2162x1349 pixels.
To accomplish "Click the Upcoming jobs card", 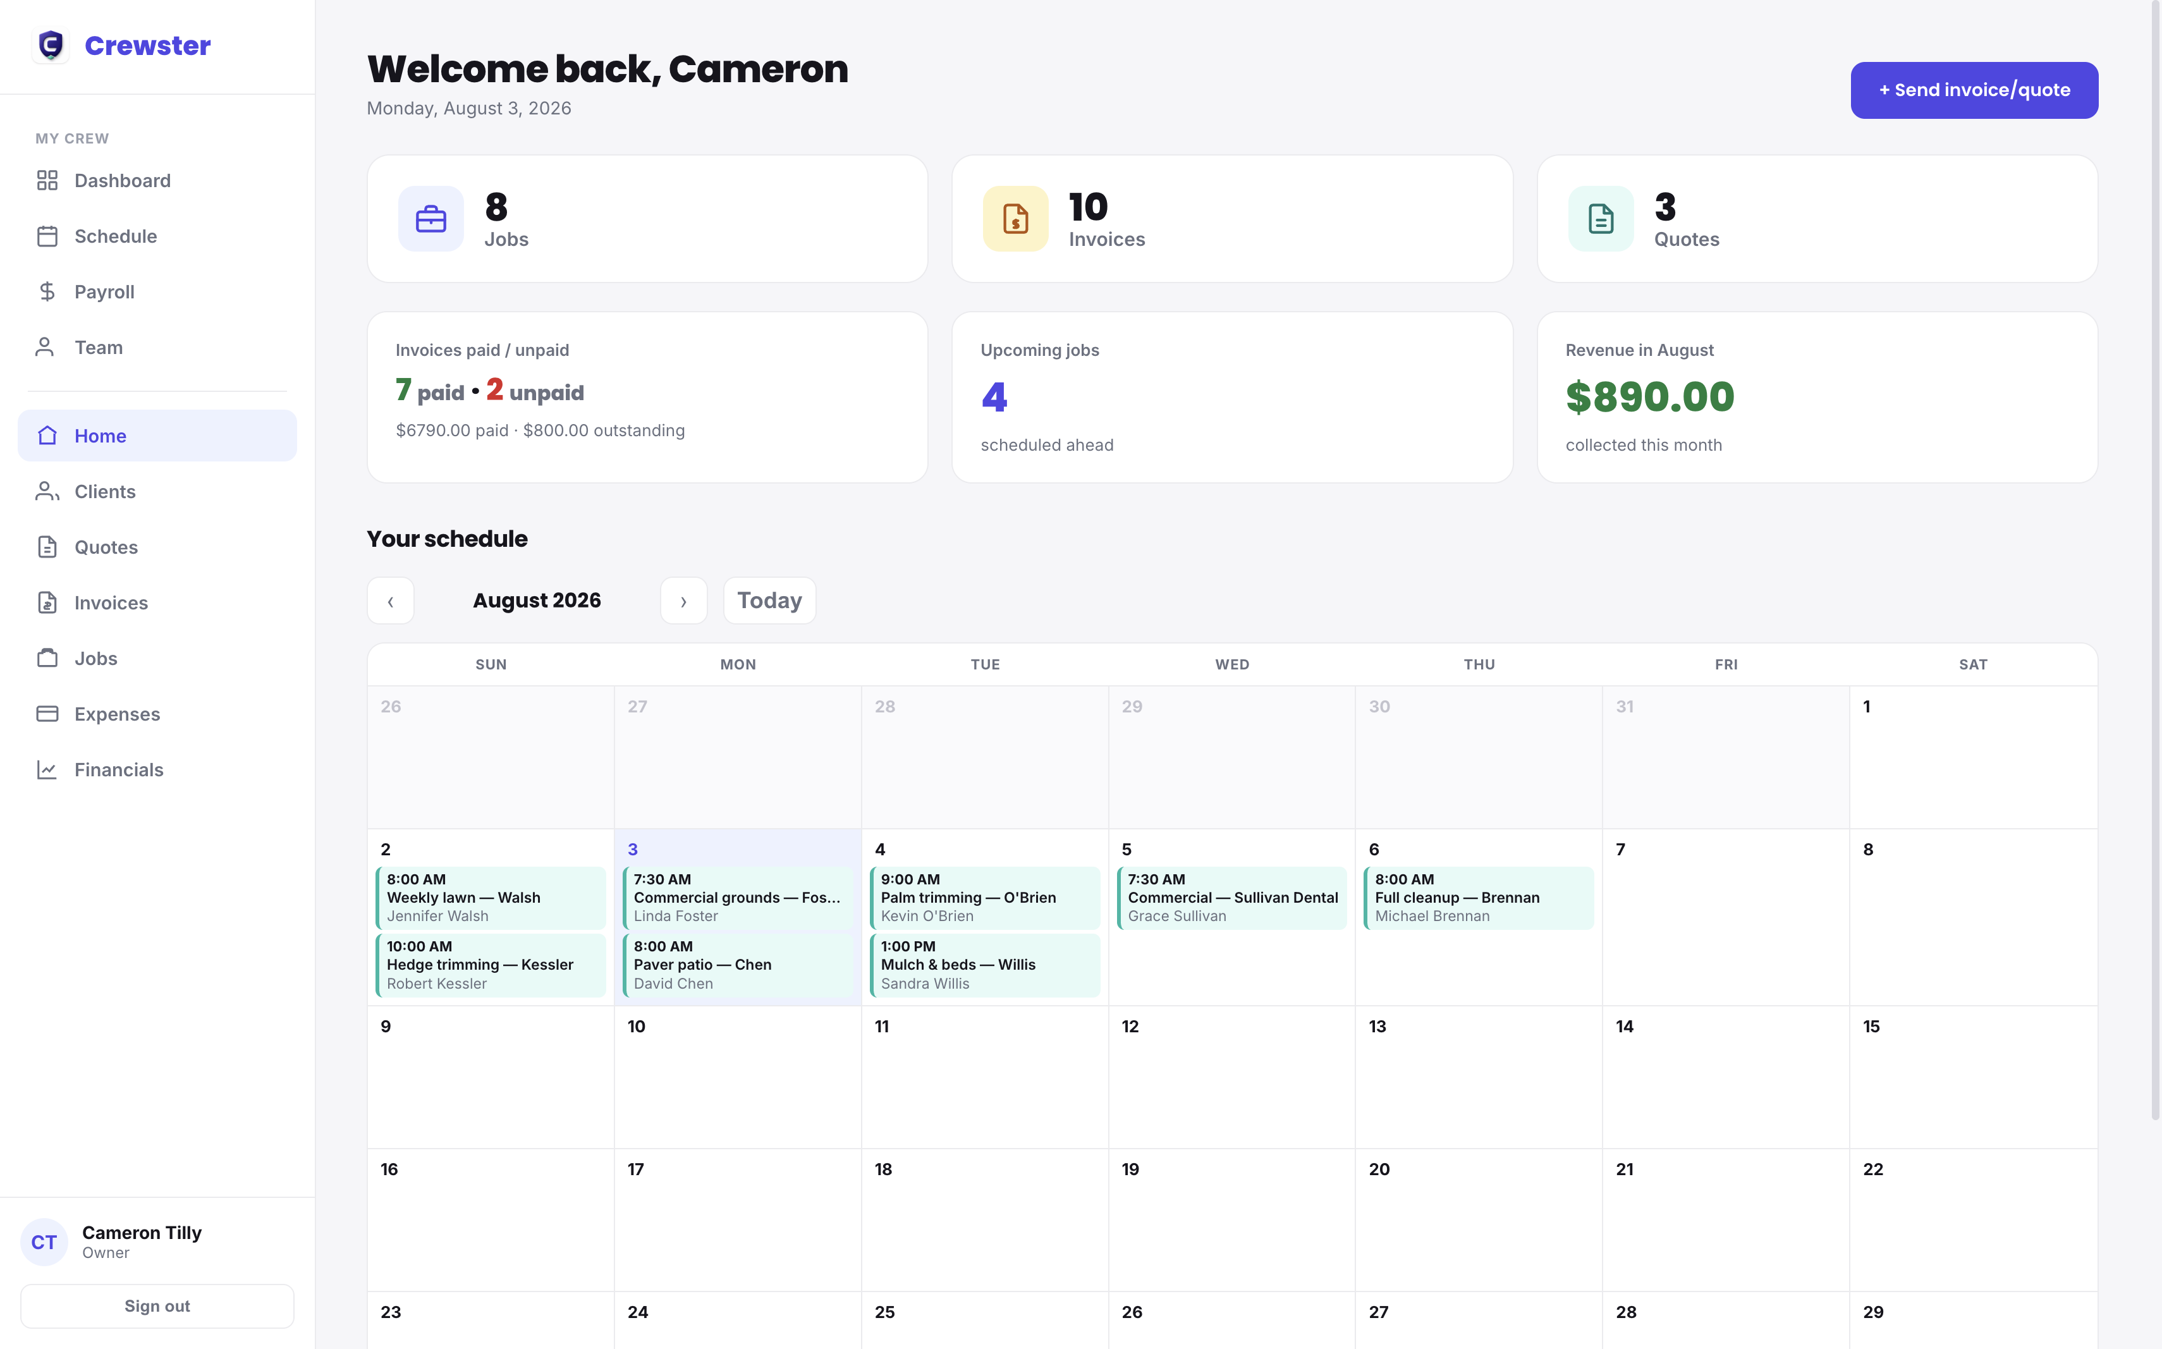I will 1231,397.
